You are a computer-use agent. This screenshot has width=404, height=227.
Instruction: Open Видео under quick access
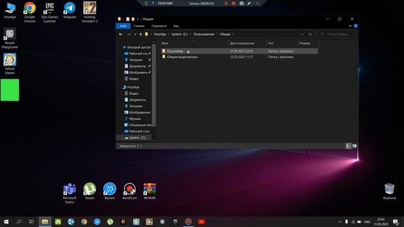point(132,79)
